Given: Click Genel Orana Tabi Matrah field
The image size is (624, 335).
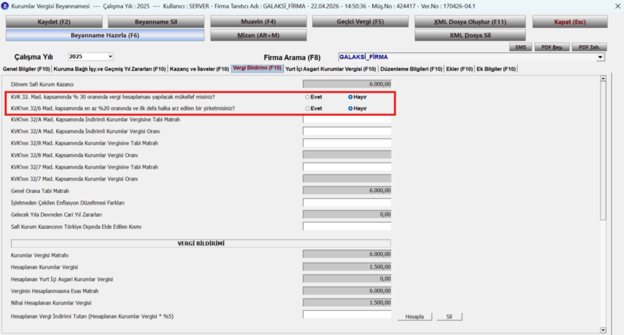Looking at the screenshot, I should coord(347,191).
